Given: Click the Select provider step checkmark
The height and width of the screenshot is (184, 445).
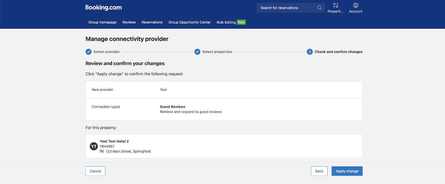Looking at the screenshot, I should pyautogui.click(x=88, y=52).
